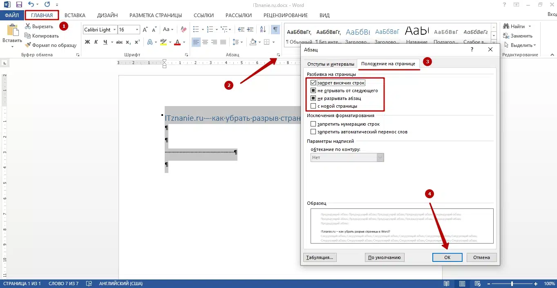Click the bold Ж formatting icon
557x288 pixels.
pyautogui.click(x=87, y=42)
